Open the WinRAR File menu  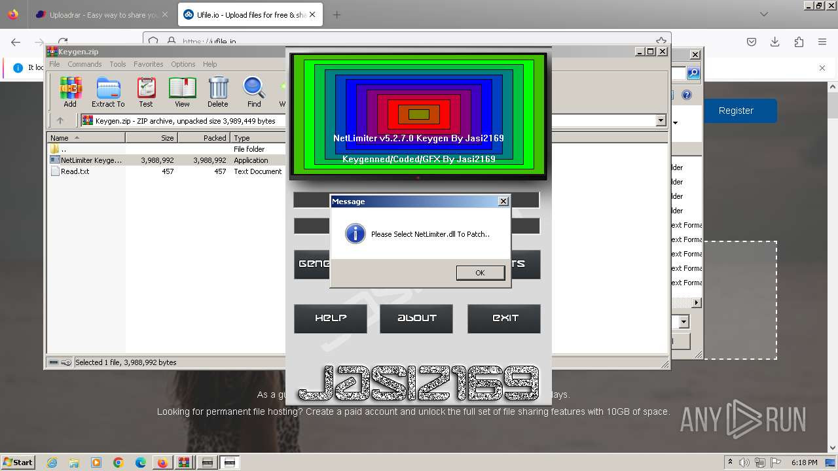(54, 64)
